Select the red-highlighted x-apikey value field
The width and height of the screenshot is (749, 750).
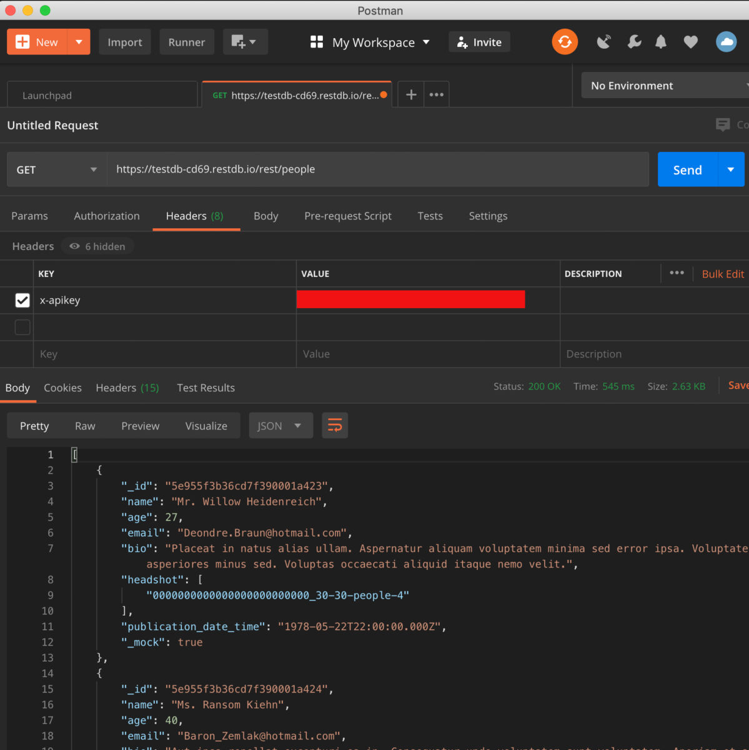click(x=410, y=299)
